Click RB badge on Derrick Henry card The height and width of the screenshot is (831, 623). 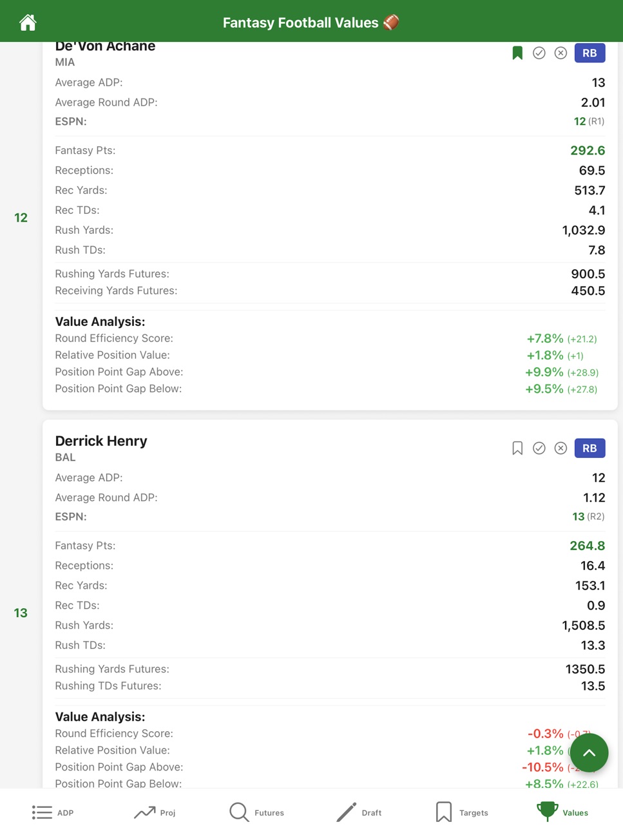tap(589, 448)
